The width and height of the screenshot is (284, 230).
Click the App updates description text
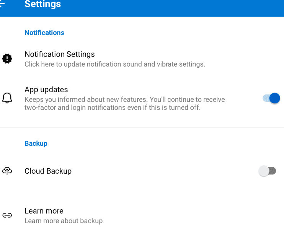124,104
